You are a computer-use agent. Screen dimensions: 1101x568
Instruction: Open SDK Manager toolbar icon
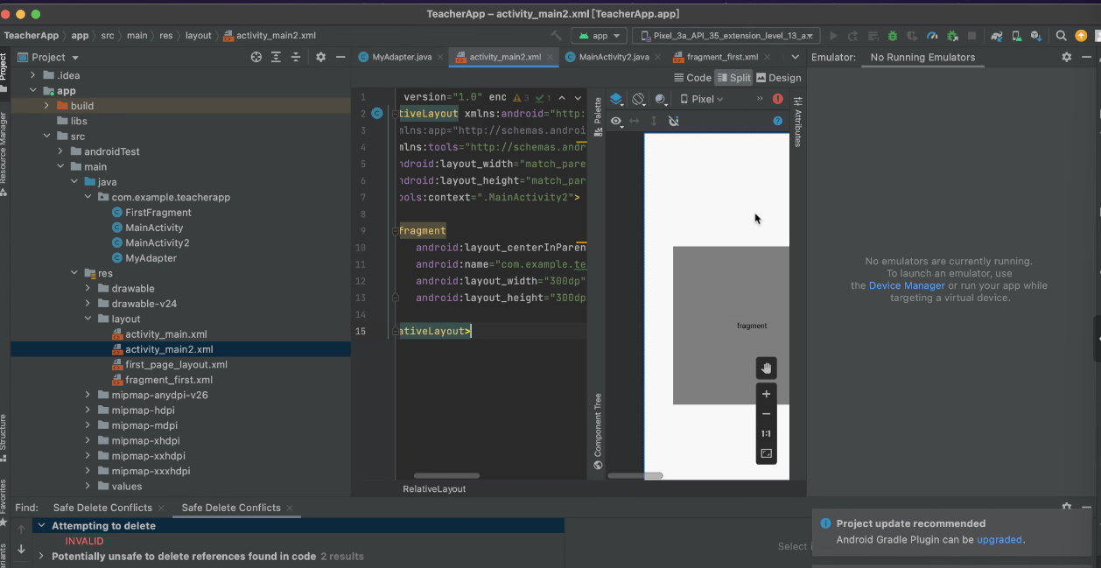click(1036, 36)
